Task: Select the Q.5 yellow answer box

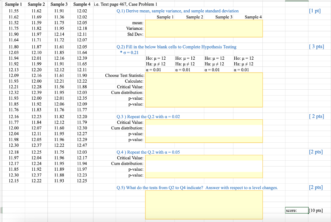Action: tap(204, 205)
